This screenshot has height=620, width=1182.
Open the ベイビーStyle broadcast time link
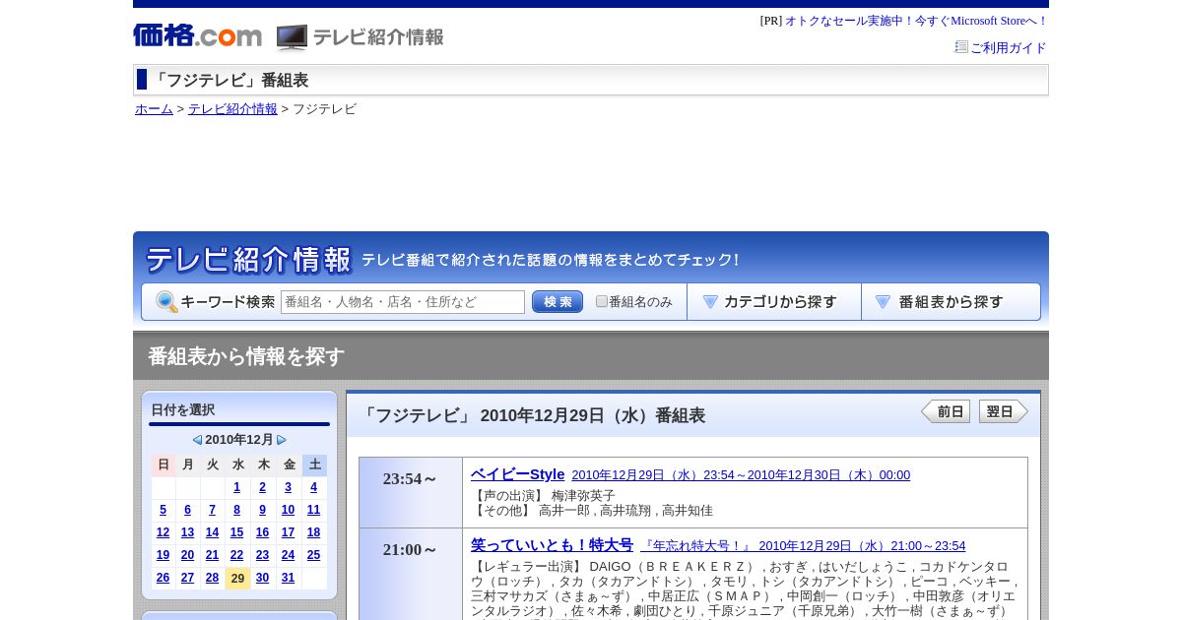741,475
